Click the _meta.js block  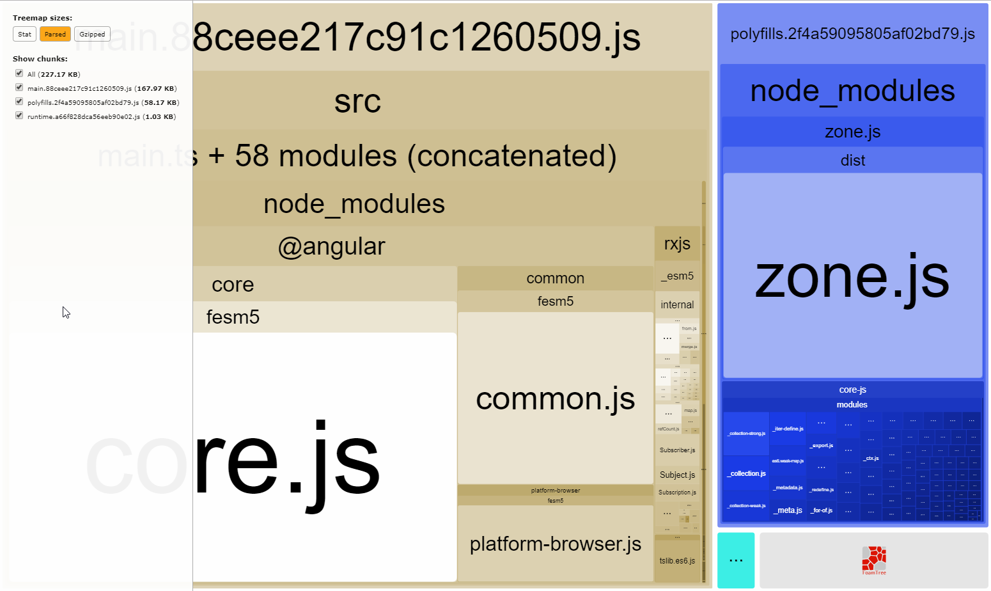coord(788,510)
